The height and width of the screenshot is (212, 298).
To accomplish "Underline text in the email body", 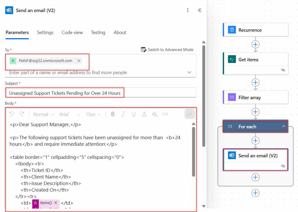I will pyautogui.click(x=134, y=114).
